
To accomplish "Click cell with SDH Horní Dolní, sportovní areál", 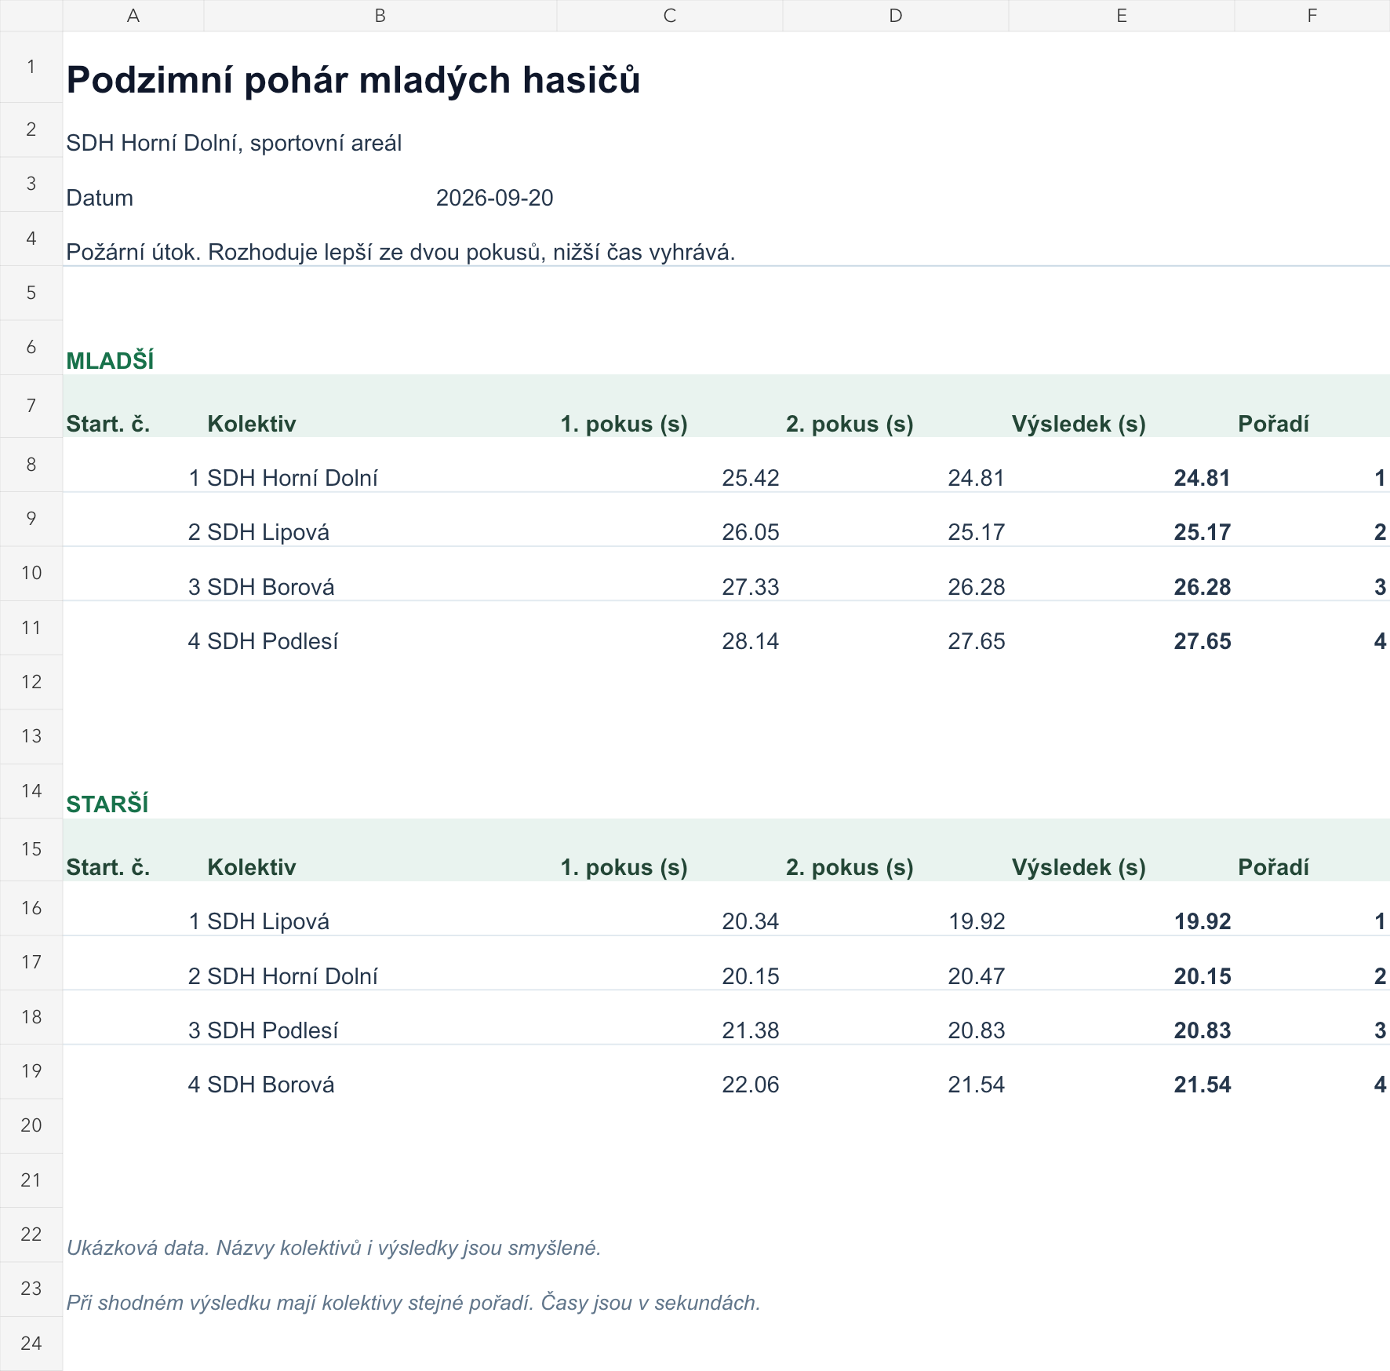I will coord(234,143).
